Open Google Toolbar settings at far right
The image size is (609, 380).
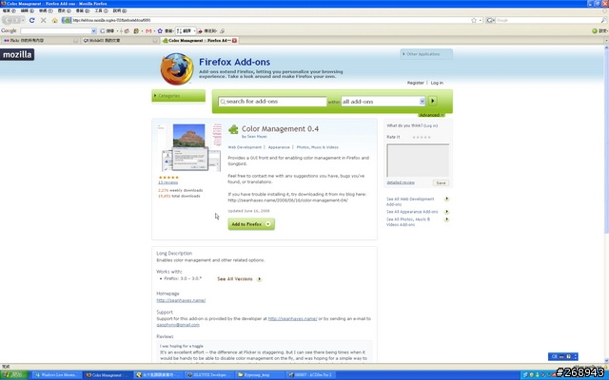point(599,30)
